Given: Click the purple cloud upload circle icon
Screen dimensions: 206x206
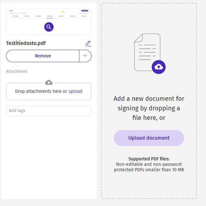Looking at the screenshot, I should coord(158,67).
